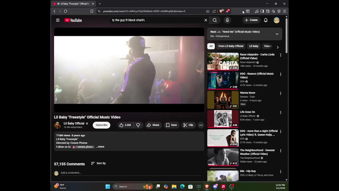The height and width of the screenshot is (191, 339).
Task: Open more options for Carita Linda video
Action: pos(280,55)
